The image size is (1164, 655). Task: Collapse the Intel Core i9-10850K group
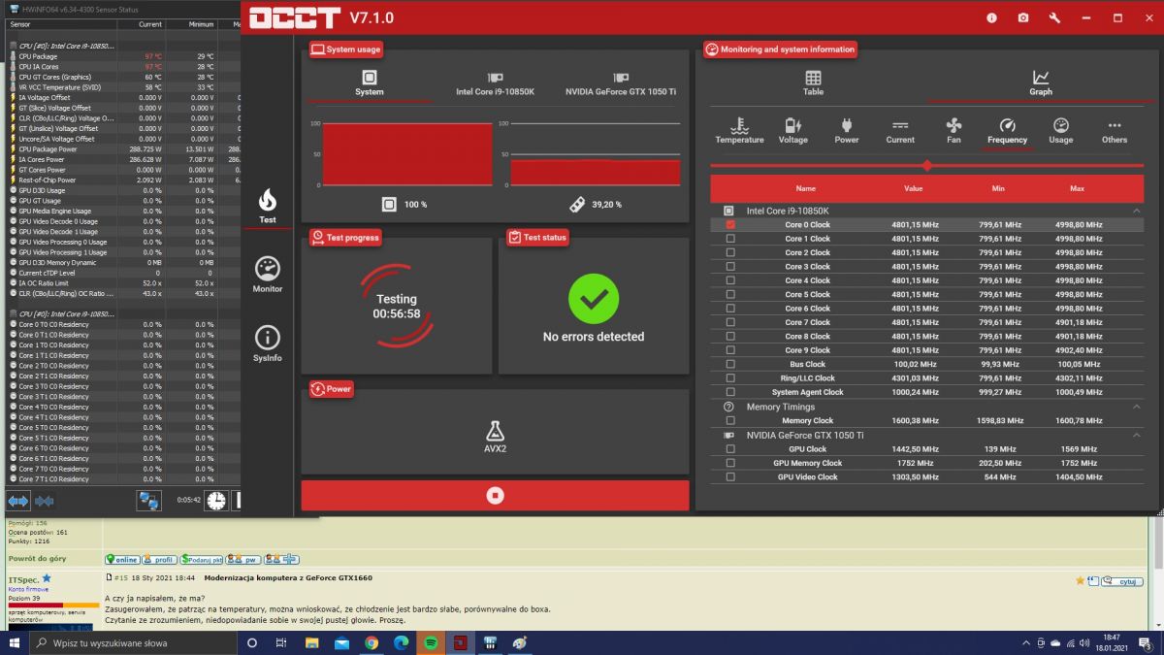point(1136,211)
